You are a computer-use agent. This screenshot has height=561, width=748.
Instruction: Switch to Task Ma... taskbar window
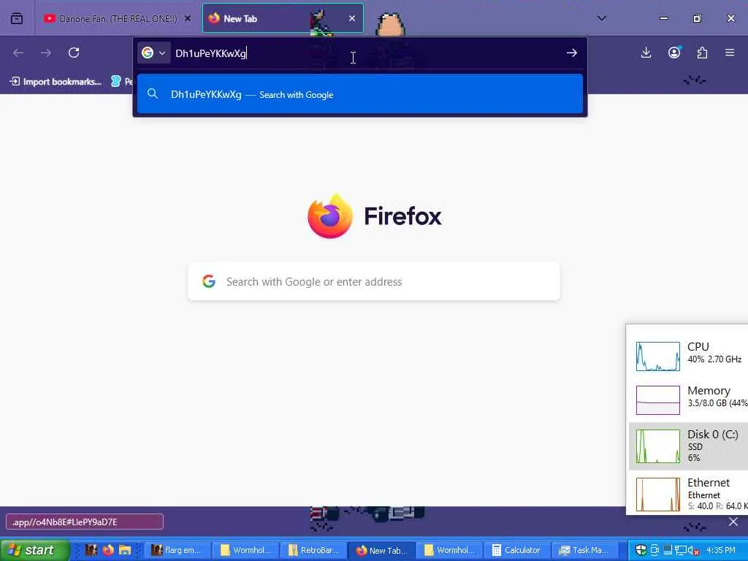click(x=585, y=550)
